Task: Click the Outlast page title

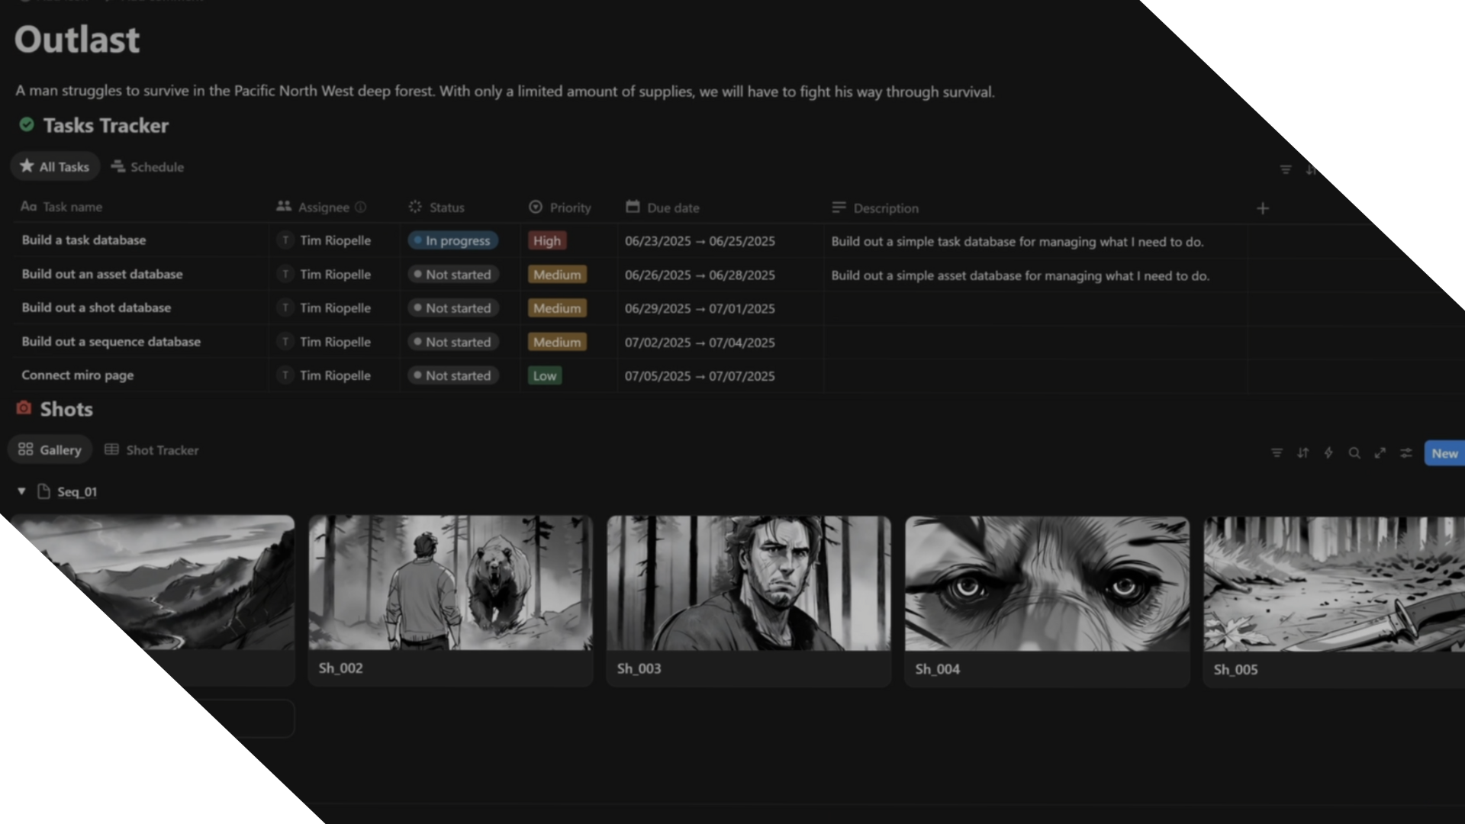Action: [77, 40]
